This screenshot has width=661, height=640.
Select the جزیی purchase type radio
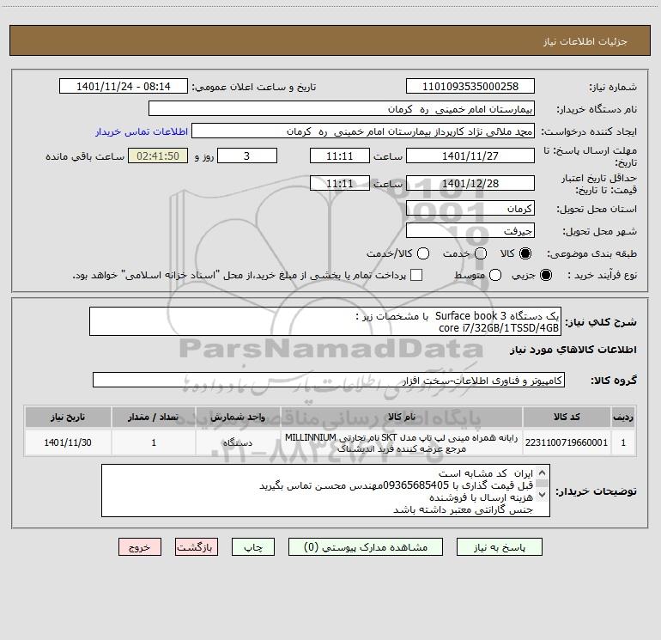pyautogui.click(x=546, y=275)
